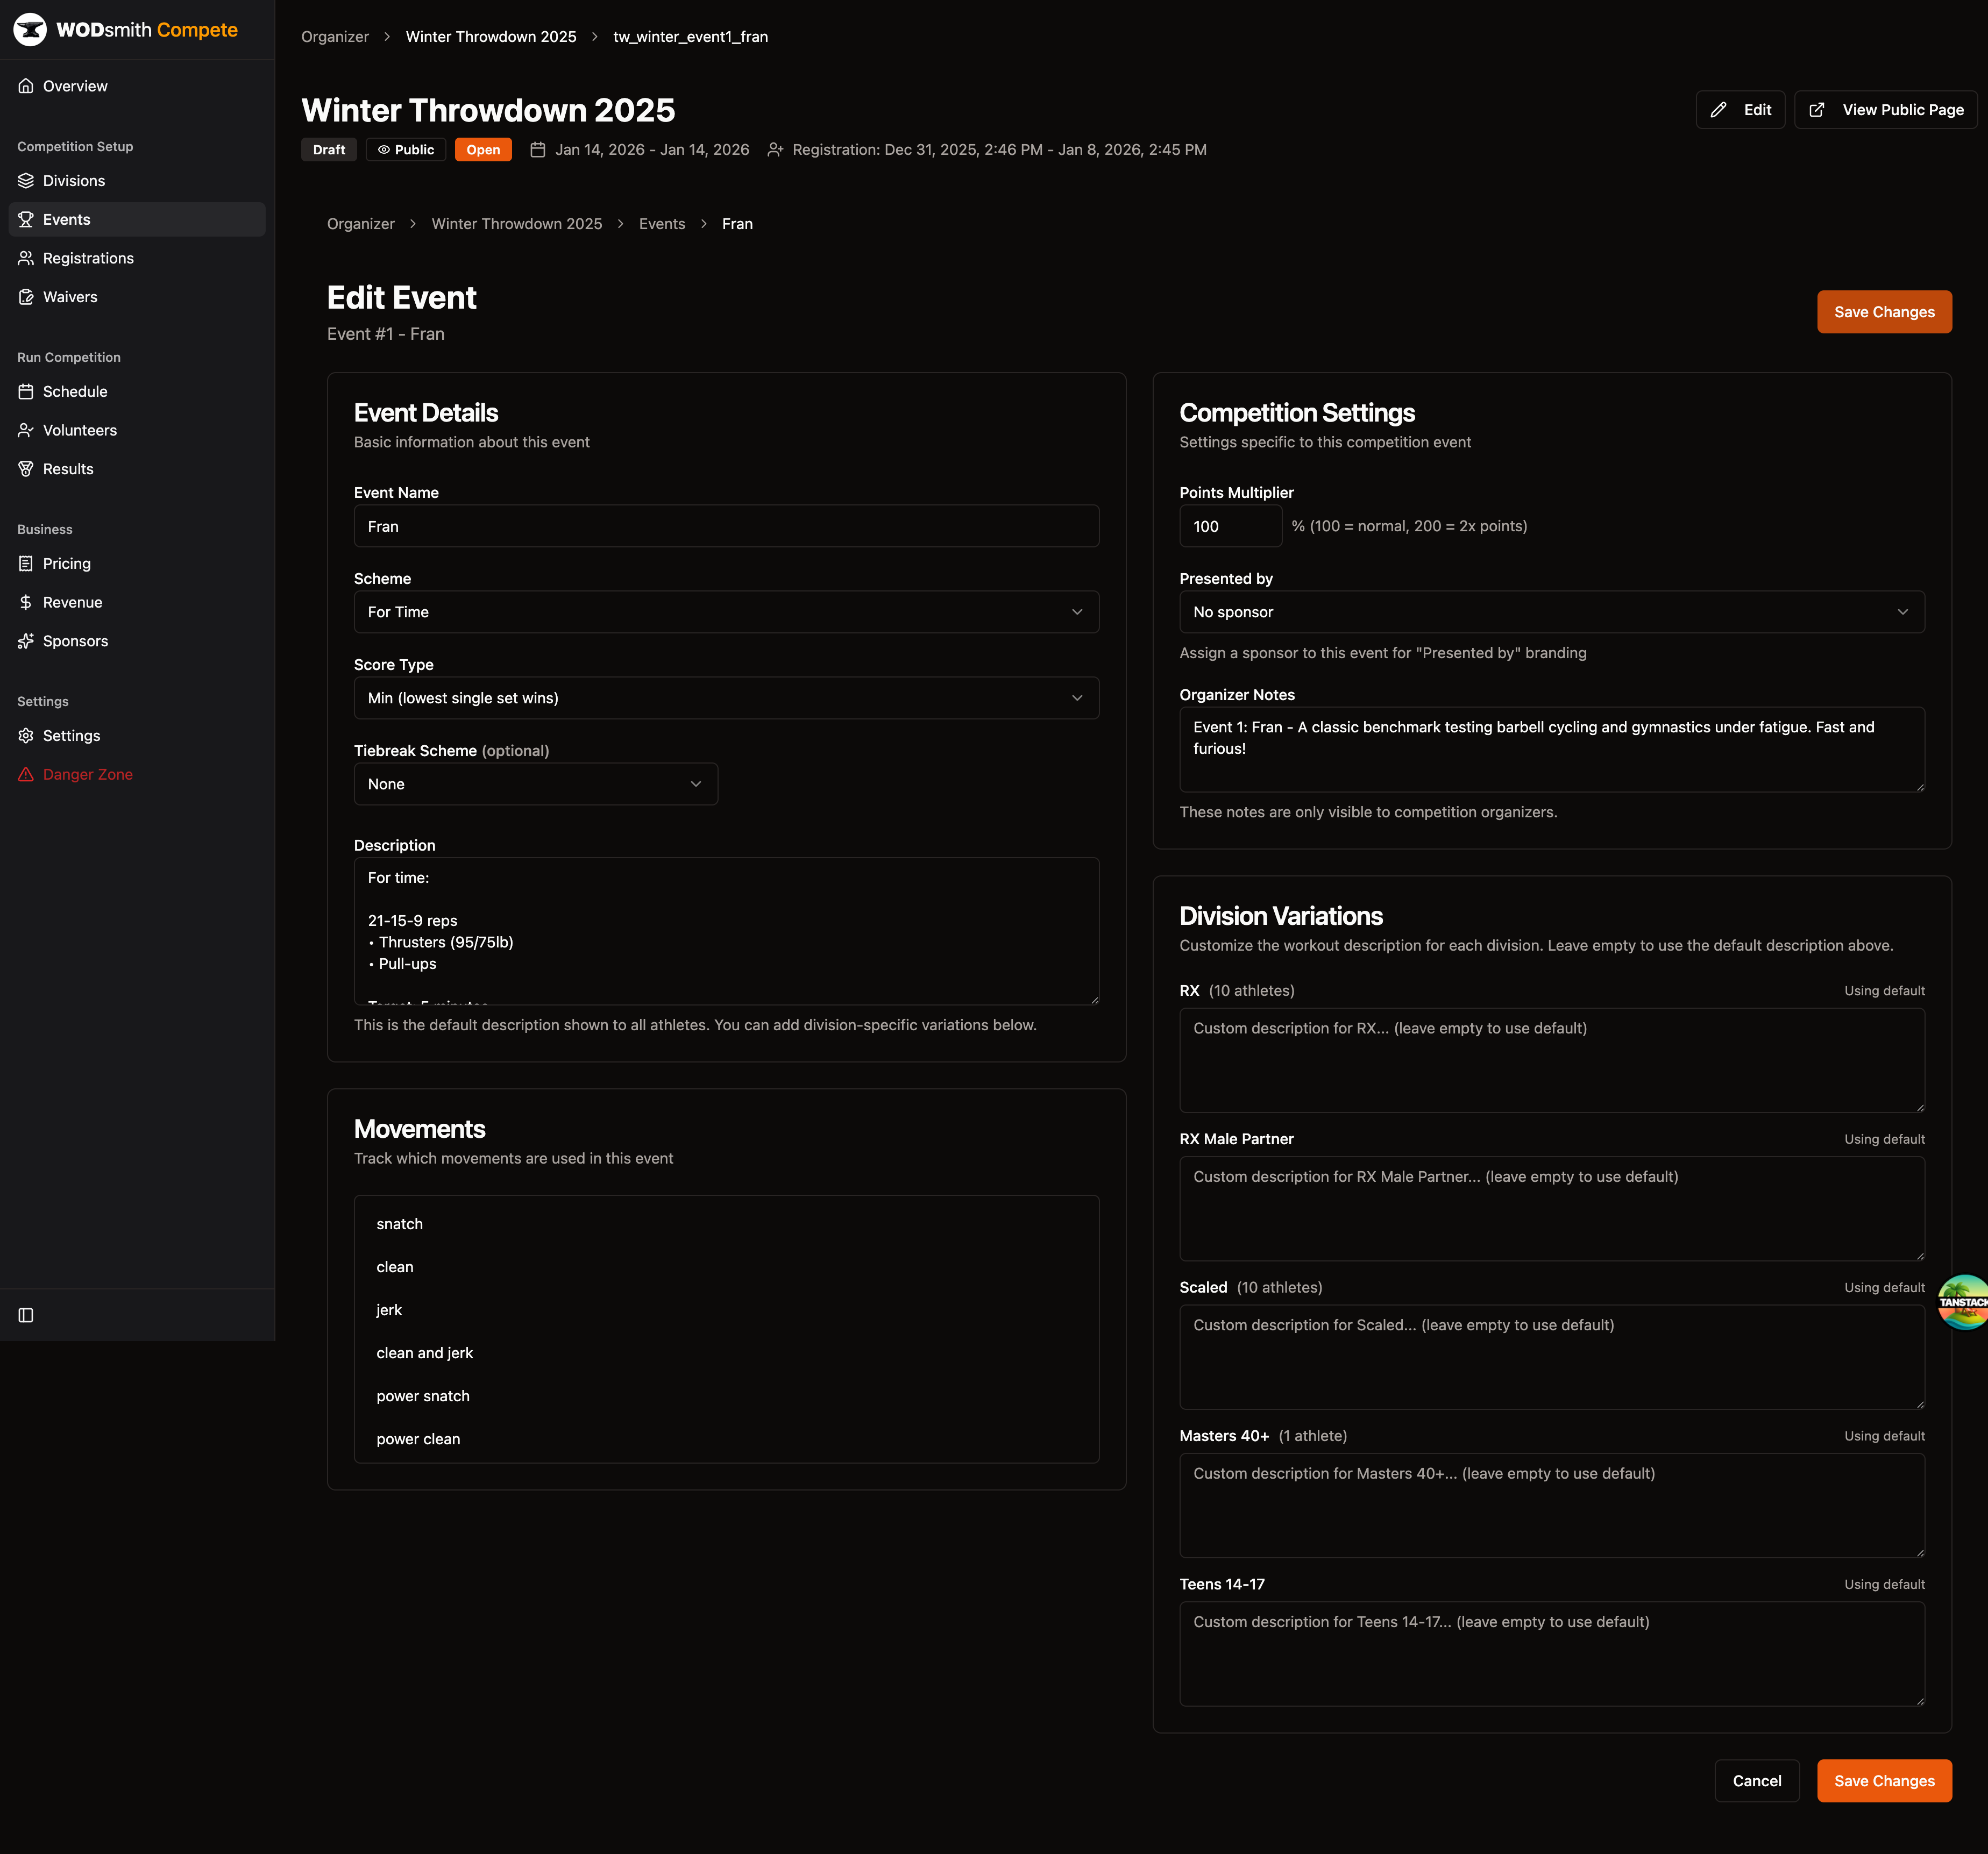The image size is (1988, 1854).
Task: Click the Fran item in inner breadcrumb
Action: click(x=737, y=224)
